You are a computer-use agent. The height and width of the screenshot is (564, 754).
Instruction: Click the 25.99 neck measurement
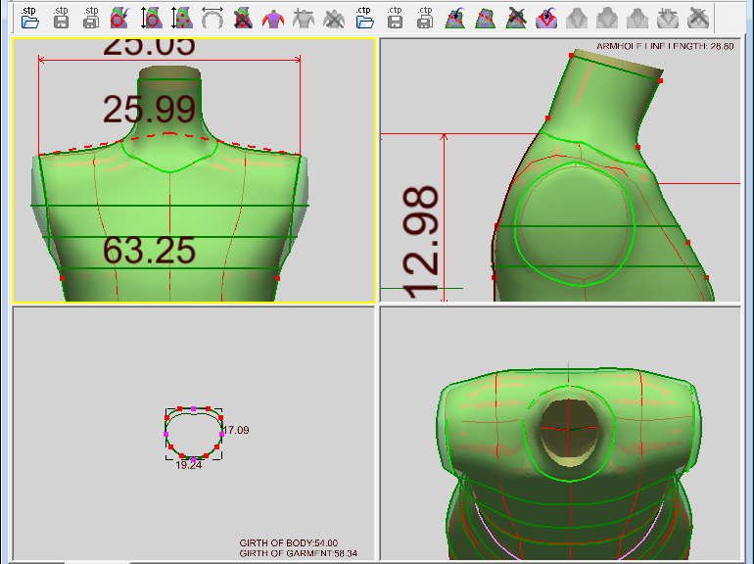(x=150, y=109)
